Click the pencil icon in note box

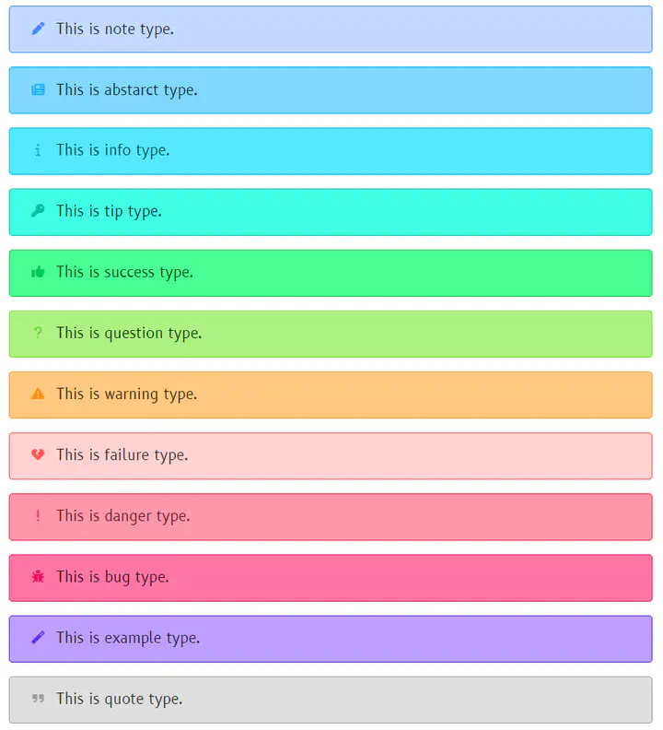[38, 29]
